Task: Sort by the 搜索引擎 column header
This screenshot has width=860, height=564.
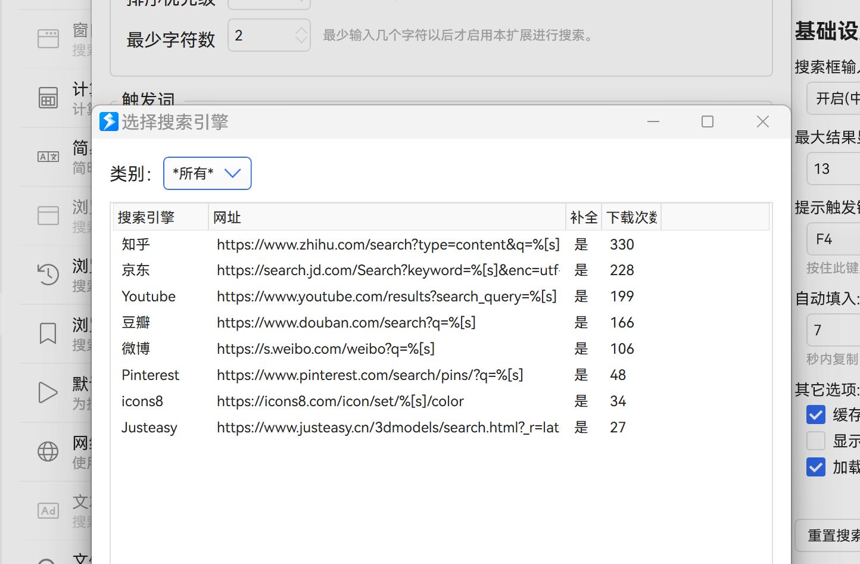Action: coord(161,217)
